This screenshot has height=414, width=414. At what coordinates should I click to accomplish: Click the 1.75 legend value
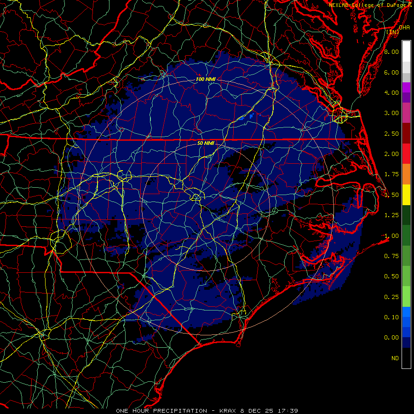point(391,174)
